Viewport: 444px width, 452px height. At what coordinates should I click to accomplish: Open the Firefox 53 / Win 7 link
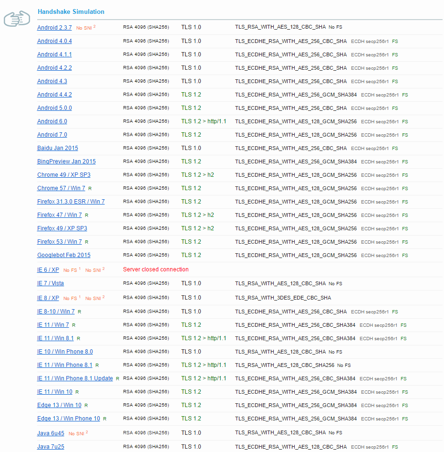59,242
